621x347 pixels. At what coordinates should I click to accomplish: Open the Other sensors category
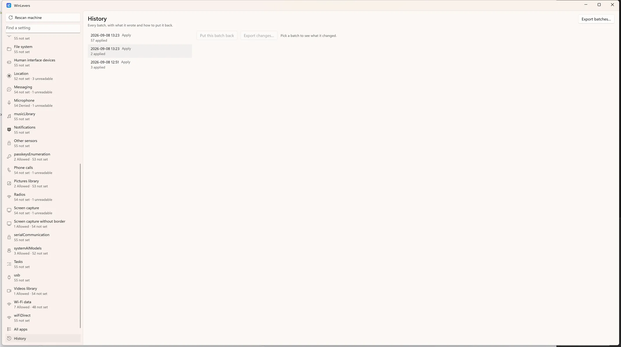[x=42, y=143]
